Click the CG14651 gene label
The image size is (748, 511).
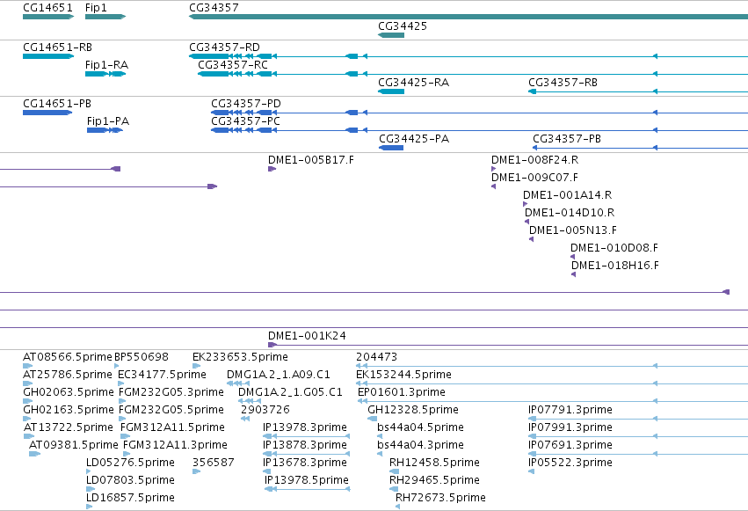(x=47, y=8)
